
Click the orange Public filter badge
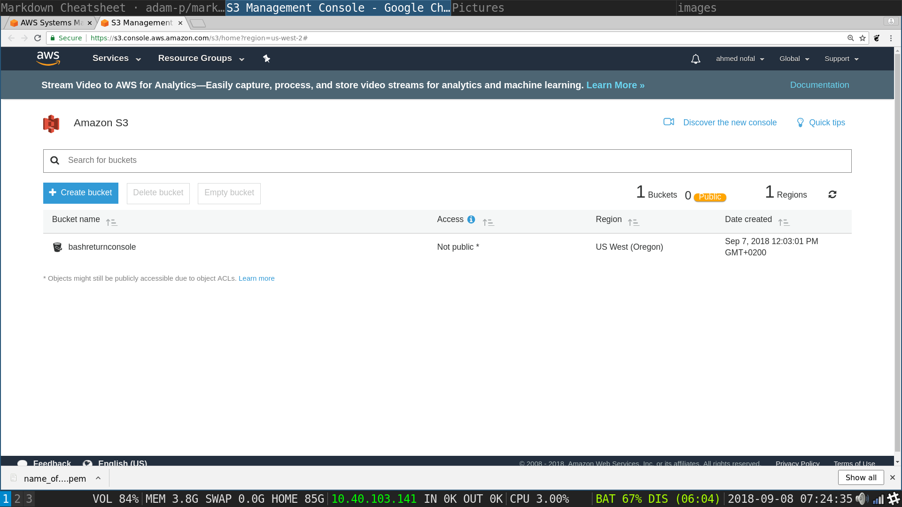pyautogui.click(x=709, y=197)
